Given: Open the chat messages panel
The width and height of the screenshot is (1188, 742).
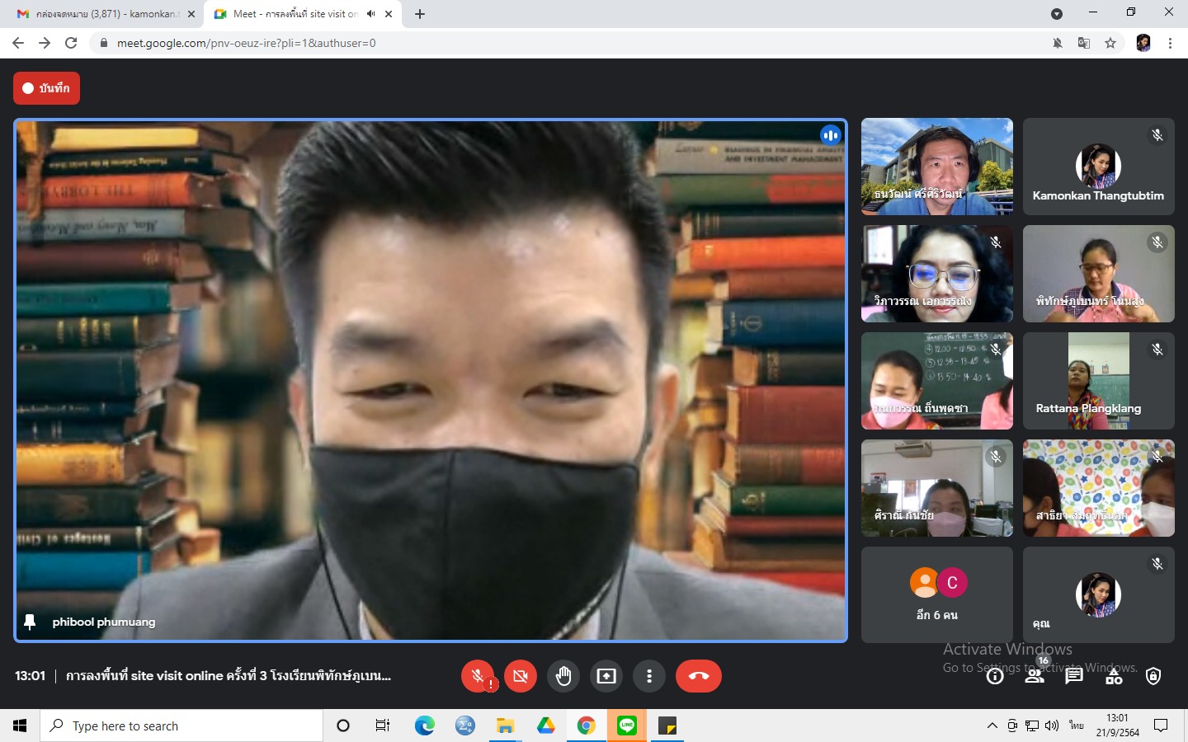Looking at the screenshot, I should pos(1073,676).
